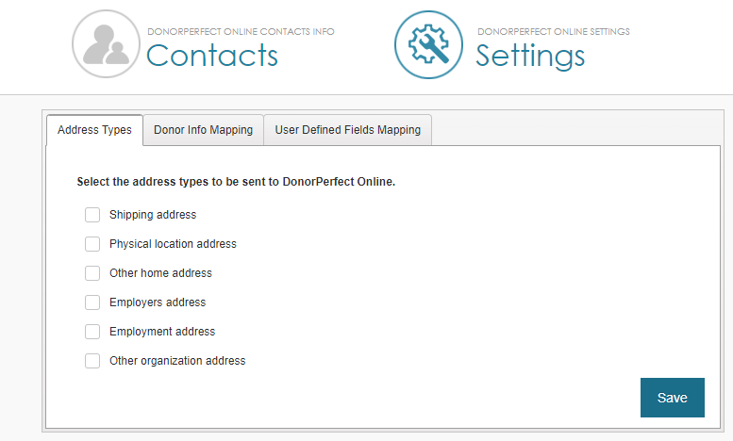Check the Other organization address box
Image resolution: width=733 pixels, height=441 pixels.
point(92,361)
